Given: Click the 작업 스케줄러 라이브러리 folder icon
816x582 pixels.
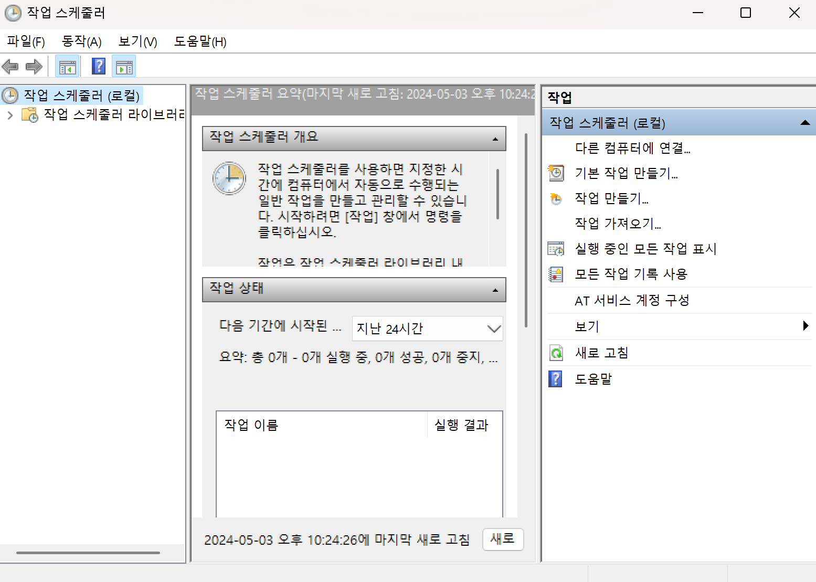Looking at the screenshot, I should click(x=30, y=114).
